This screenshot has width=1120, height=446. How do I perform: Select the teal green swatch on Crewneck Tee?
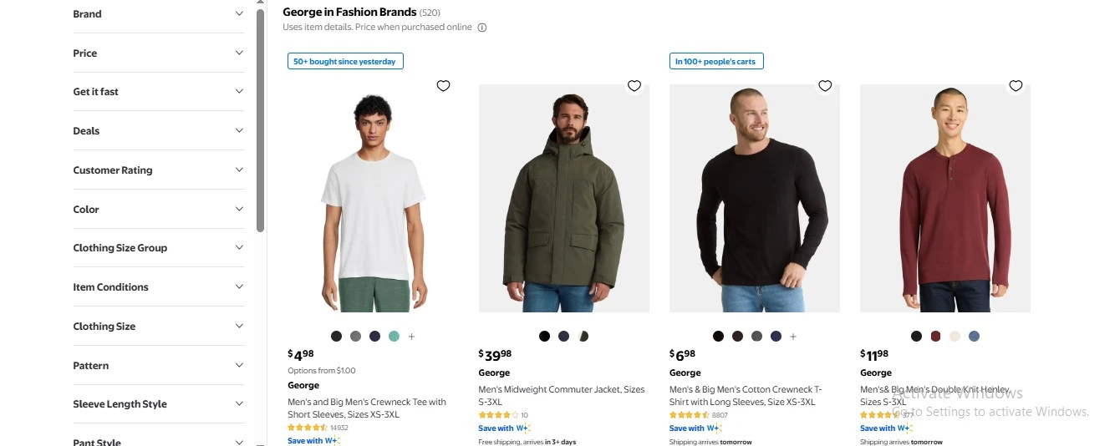pyautogui.click(x=394, y=337)
